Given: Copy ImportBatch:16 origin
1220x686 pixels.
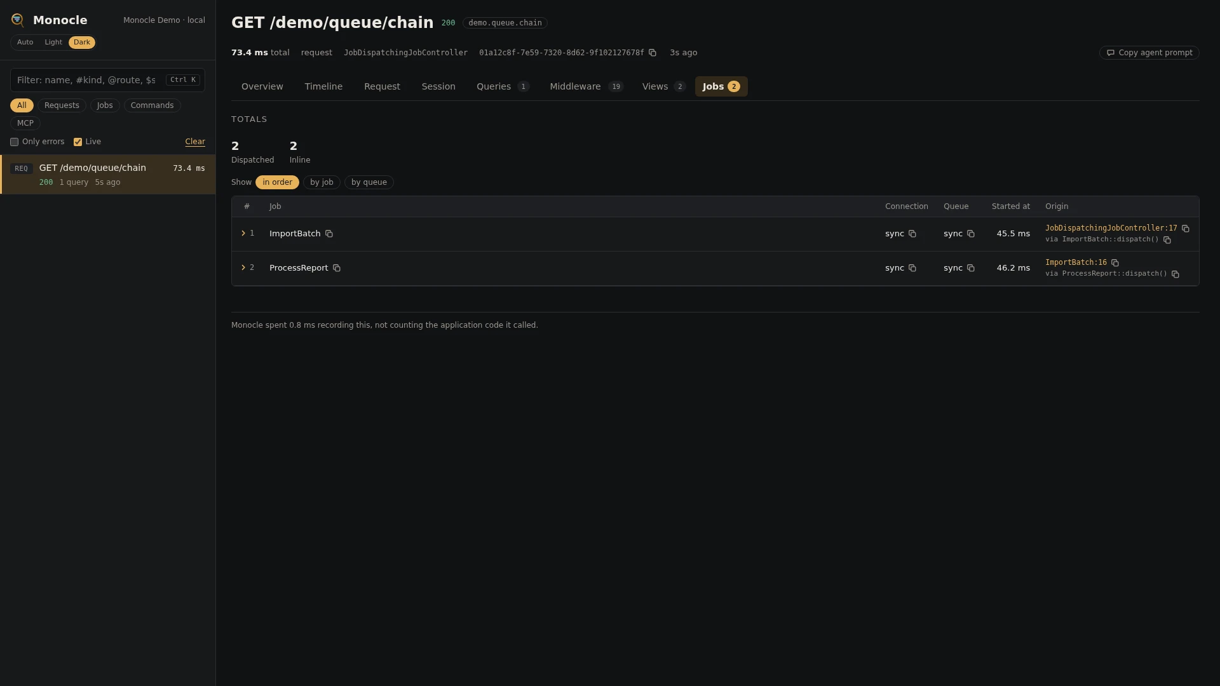Looking at the screenshot, I should 1115,263.
